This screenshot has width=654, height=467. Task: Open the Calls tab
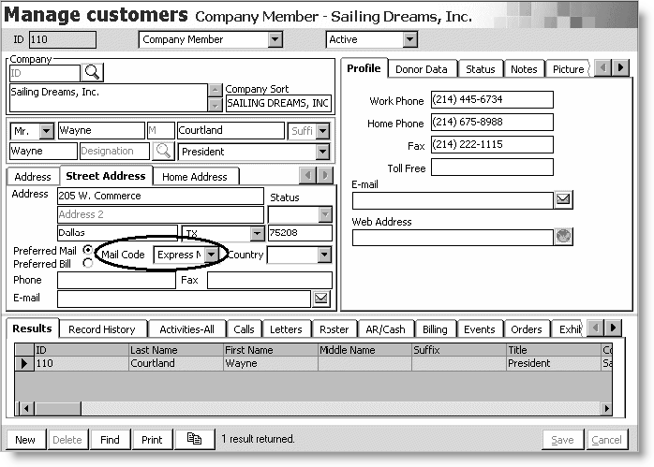point(244,329)
